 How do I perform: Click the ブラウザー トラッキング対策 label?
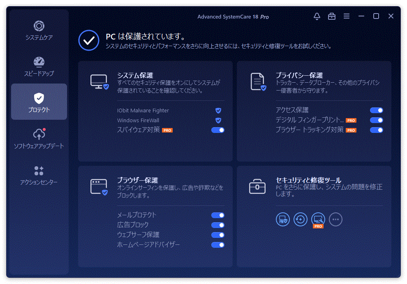310,130
